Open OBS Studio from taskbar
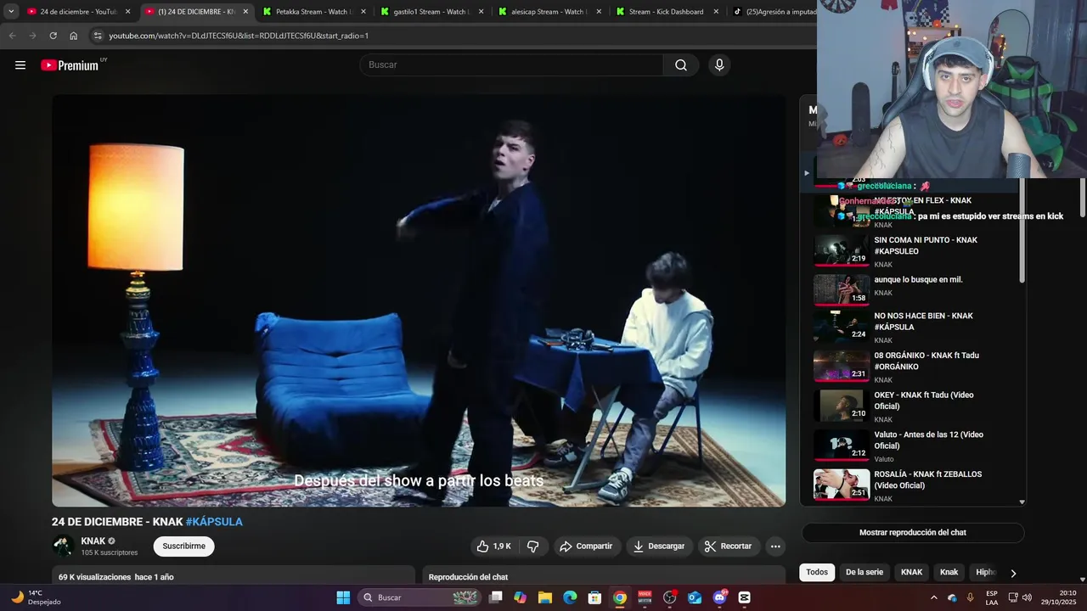 (x=670, y=597)
